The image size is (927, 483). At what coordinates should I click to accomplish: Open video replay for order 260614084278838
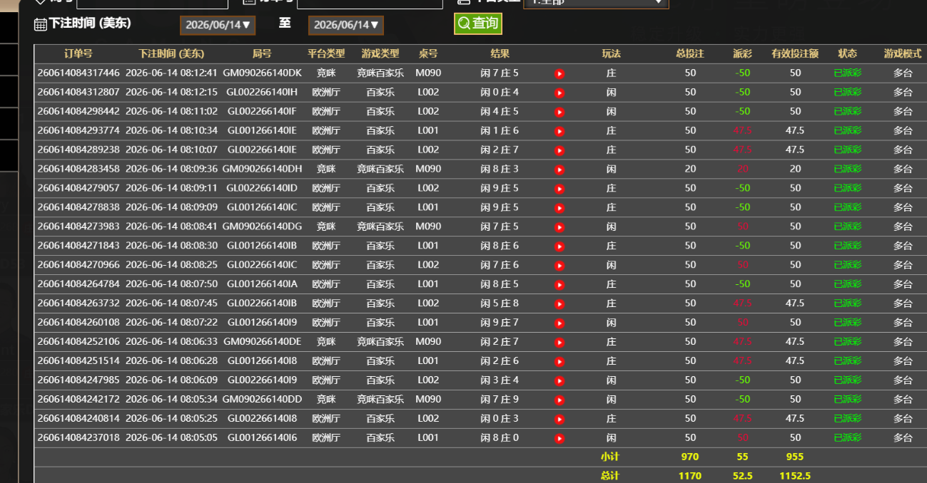point(559,208)
